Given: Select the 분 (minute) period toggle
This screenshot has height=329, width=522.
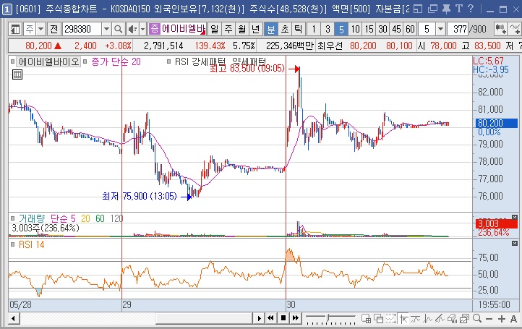Looking at the screenshot, I should 271,30.
